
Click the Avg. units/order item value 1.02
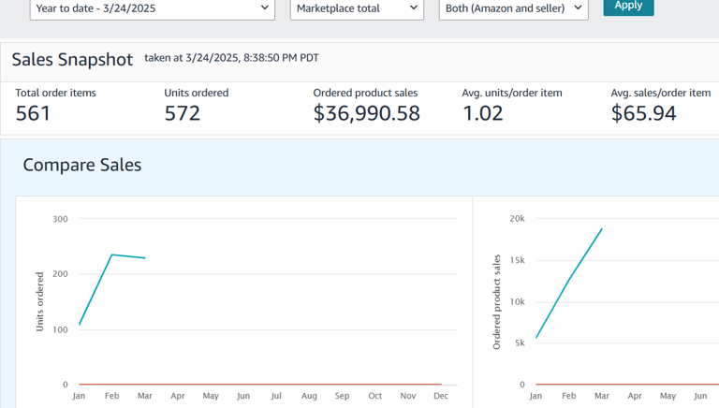pyautogui.click(x=482, y=113)
